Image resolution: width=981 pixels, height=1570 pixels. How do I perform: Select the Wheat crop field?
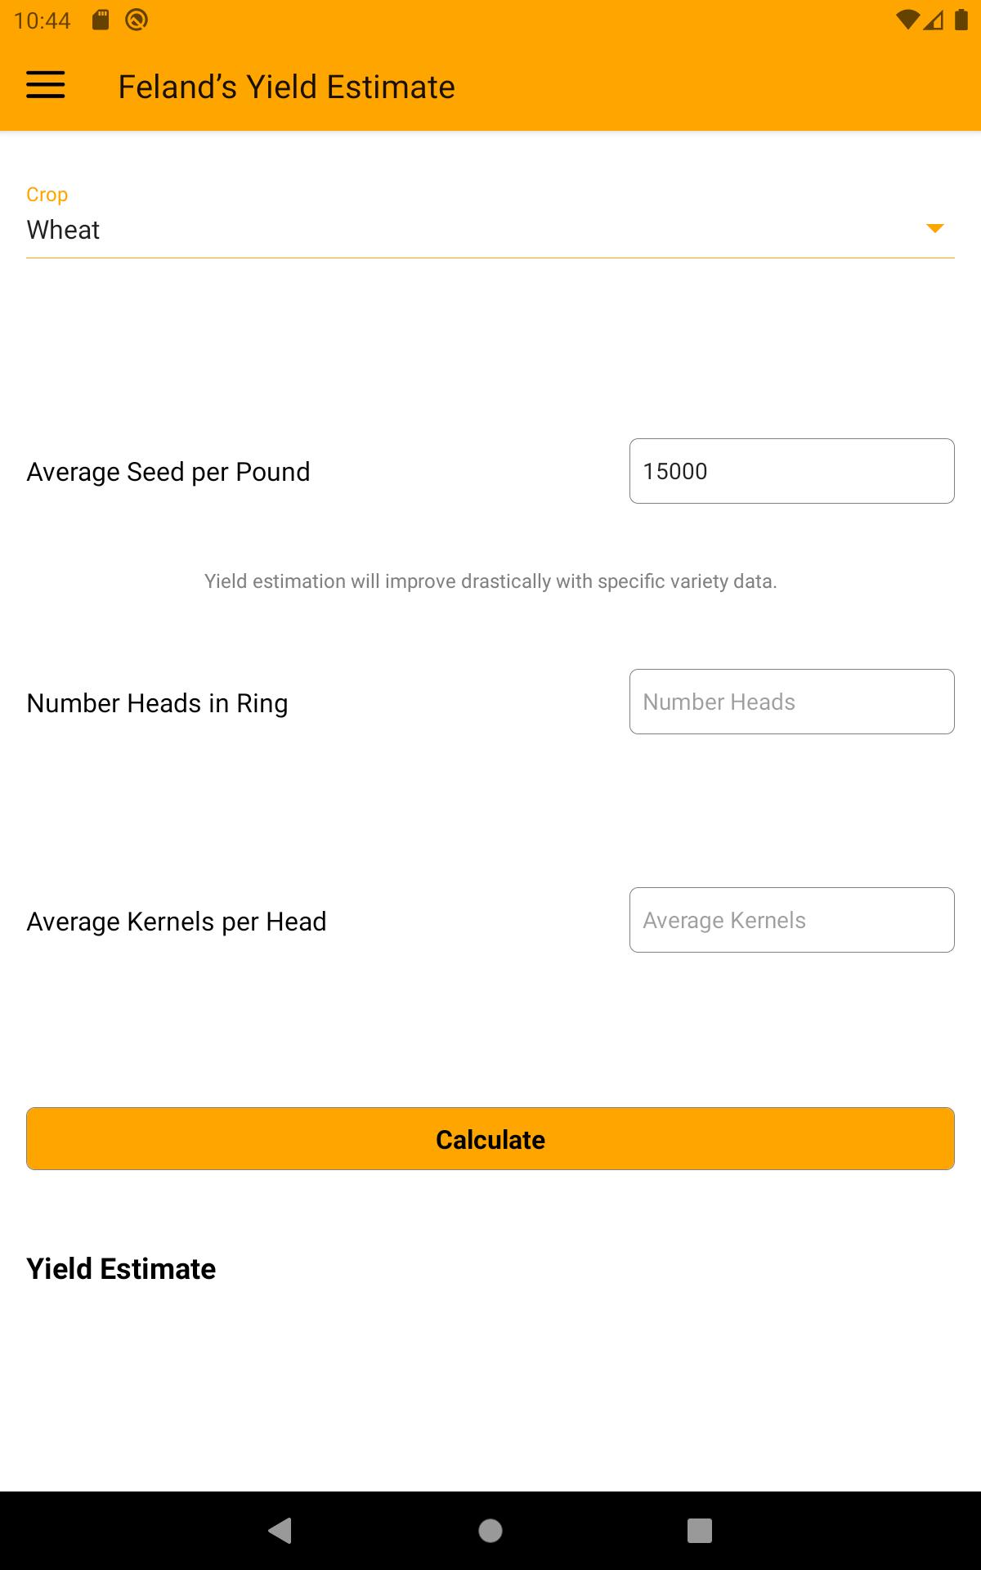click(490, 230)
